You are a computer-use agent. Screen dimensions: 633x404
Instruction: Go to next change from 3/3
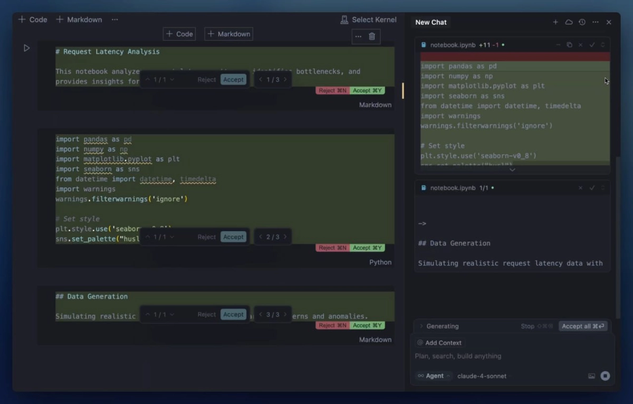pos(285,314)
